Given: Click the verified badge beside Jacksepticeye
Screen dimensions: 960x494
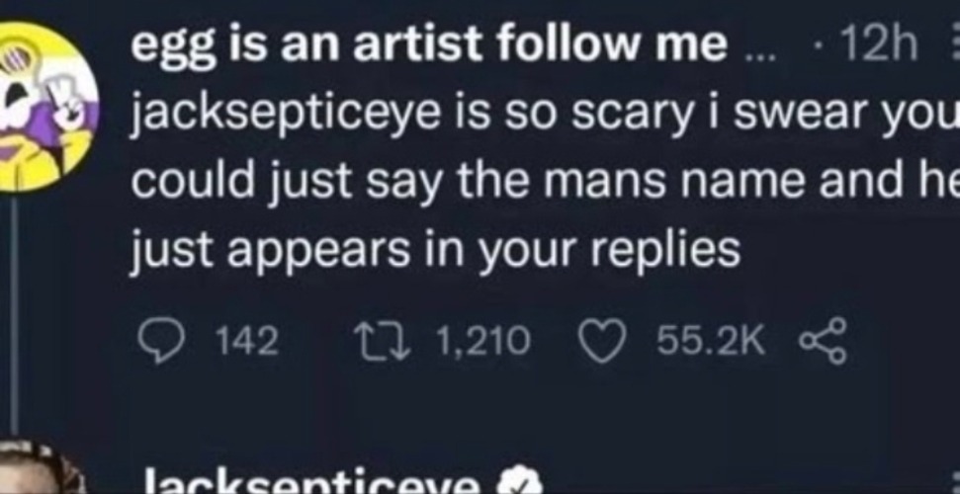Looking at the screenshot, I should pos(518,484).
